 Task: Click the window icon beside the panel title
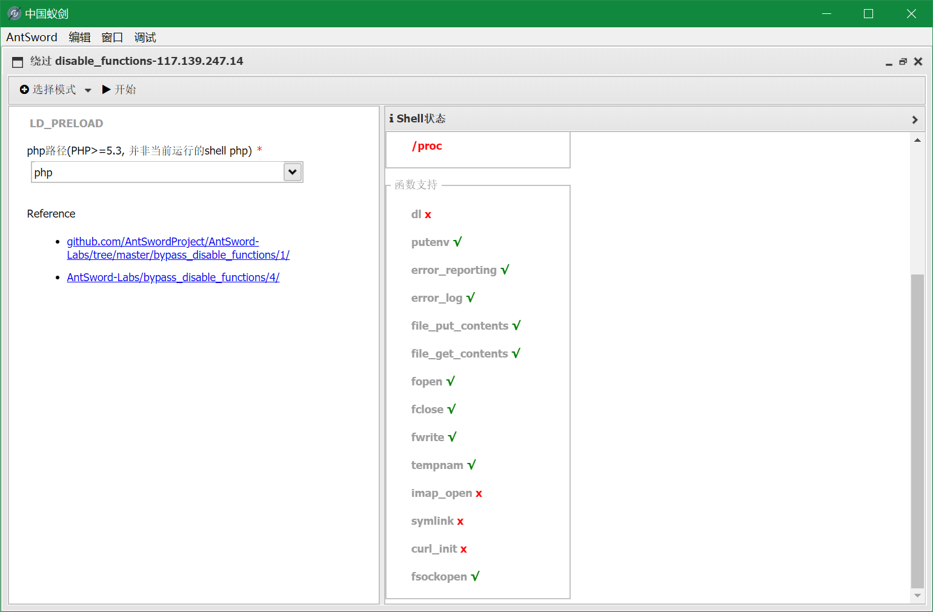18,62
